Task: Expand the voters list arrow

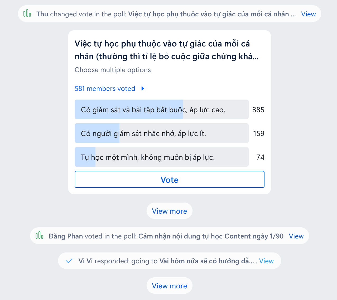Action: pyautogui.click(x=143, y=88)
